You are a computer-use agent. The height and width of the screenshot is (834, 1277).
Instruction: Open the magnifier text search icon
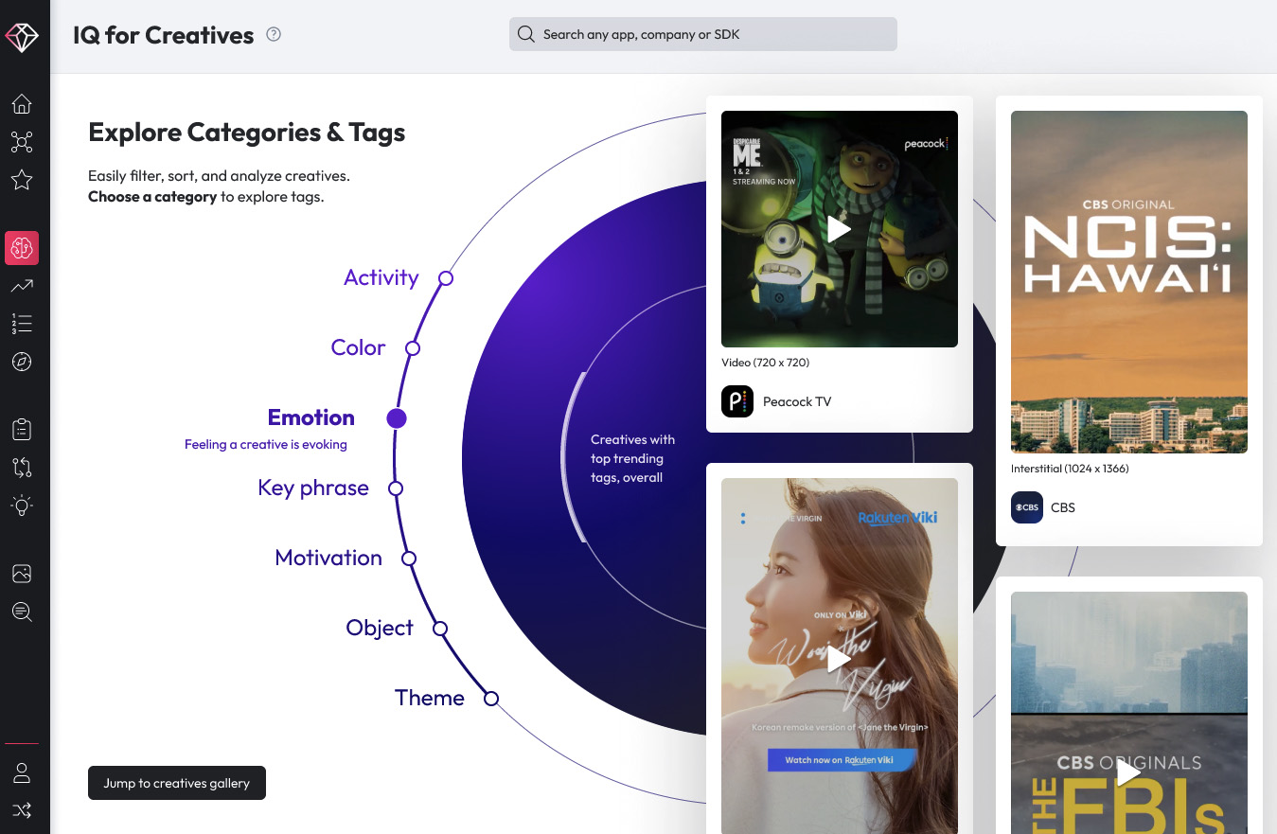click(22, 612)
